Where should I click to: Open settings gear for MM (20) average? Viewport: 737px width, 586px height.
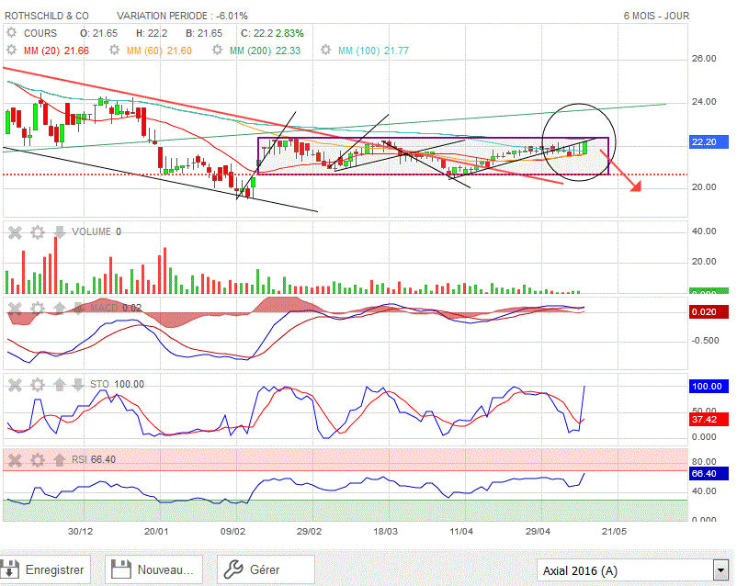click(x=12, y=48)
